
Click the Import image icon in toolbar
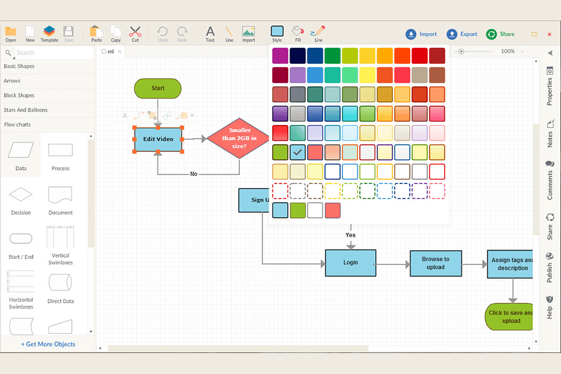click(x=248, y=33)
